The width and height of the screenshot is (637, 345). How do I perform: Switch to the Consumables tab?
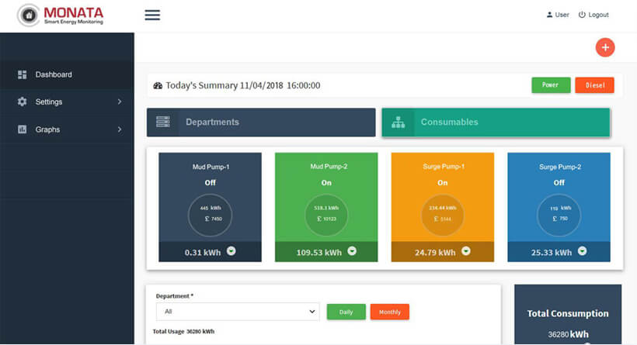496,122
